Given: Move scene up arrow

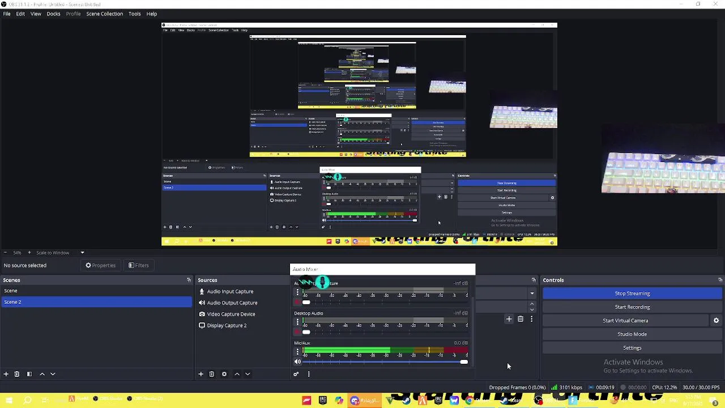Looking at the screenshot, I should (x=42, y=374).
